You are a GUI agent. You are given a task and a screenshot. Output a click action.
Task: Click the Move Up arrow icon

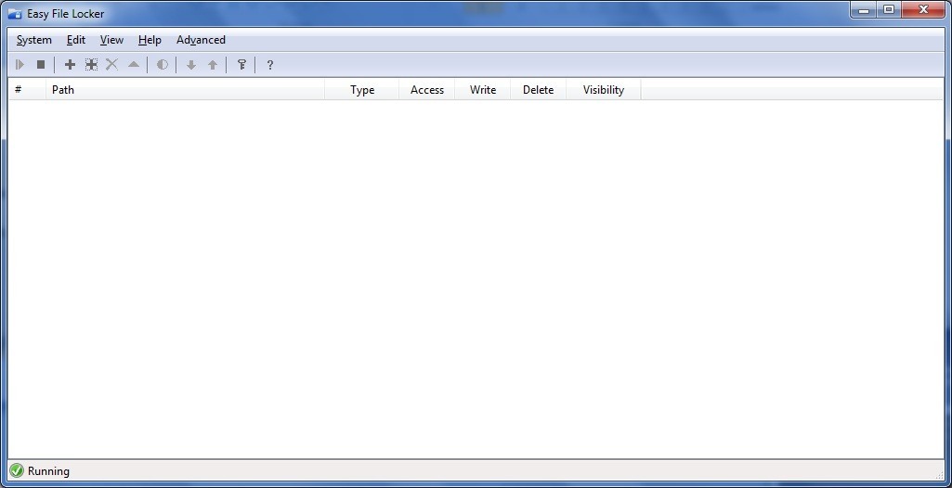click(213, 64)
